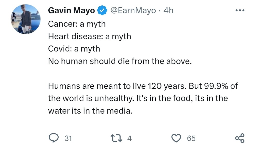The width and height of the screenshot is (256, 151).
Task: Open the @EarnMayo handle link
Action: click(133, 10)
